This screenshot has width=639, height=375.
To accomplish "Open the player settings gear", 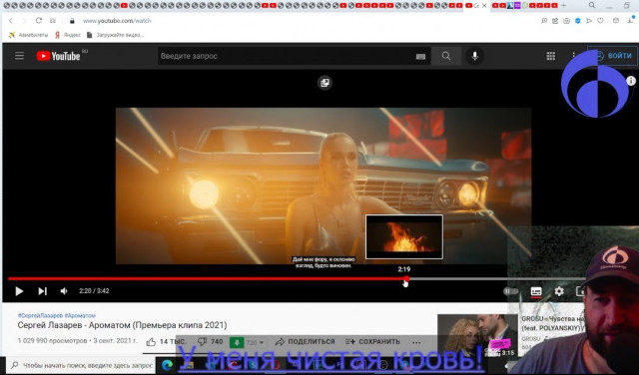I will tap(559, 291).
